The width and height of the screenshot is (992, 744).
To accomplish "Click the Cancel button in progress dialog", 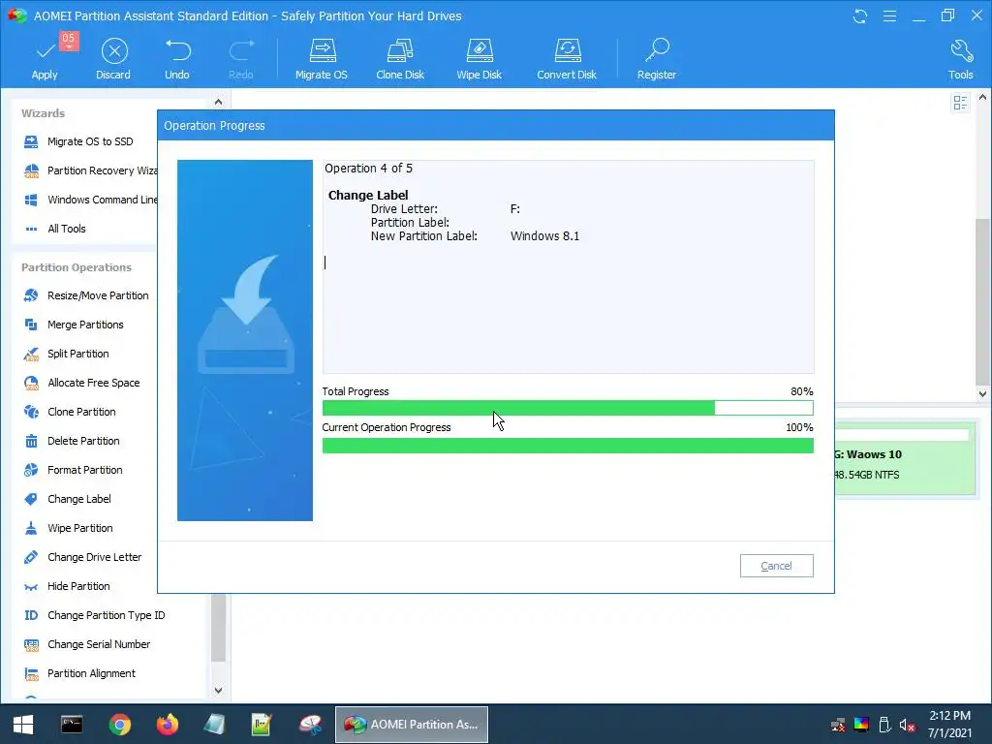I will click(776, 566).
